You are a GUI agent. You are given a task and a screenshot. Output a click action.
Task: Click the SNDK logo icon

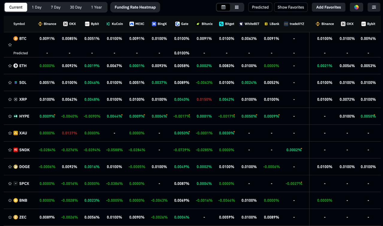16,150
